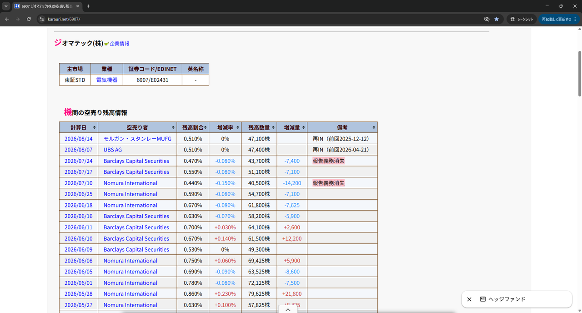Click the 47,100株 balance cell
Image resolution: width=582 pixels, height=313 pixels.
tap(259, 139)
